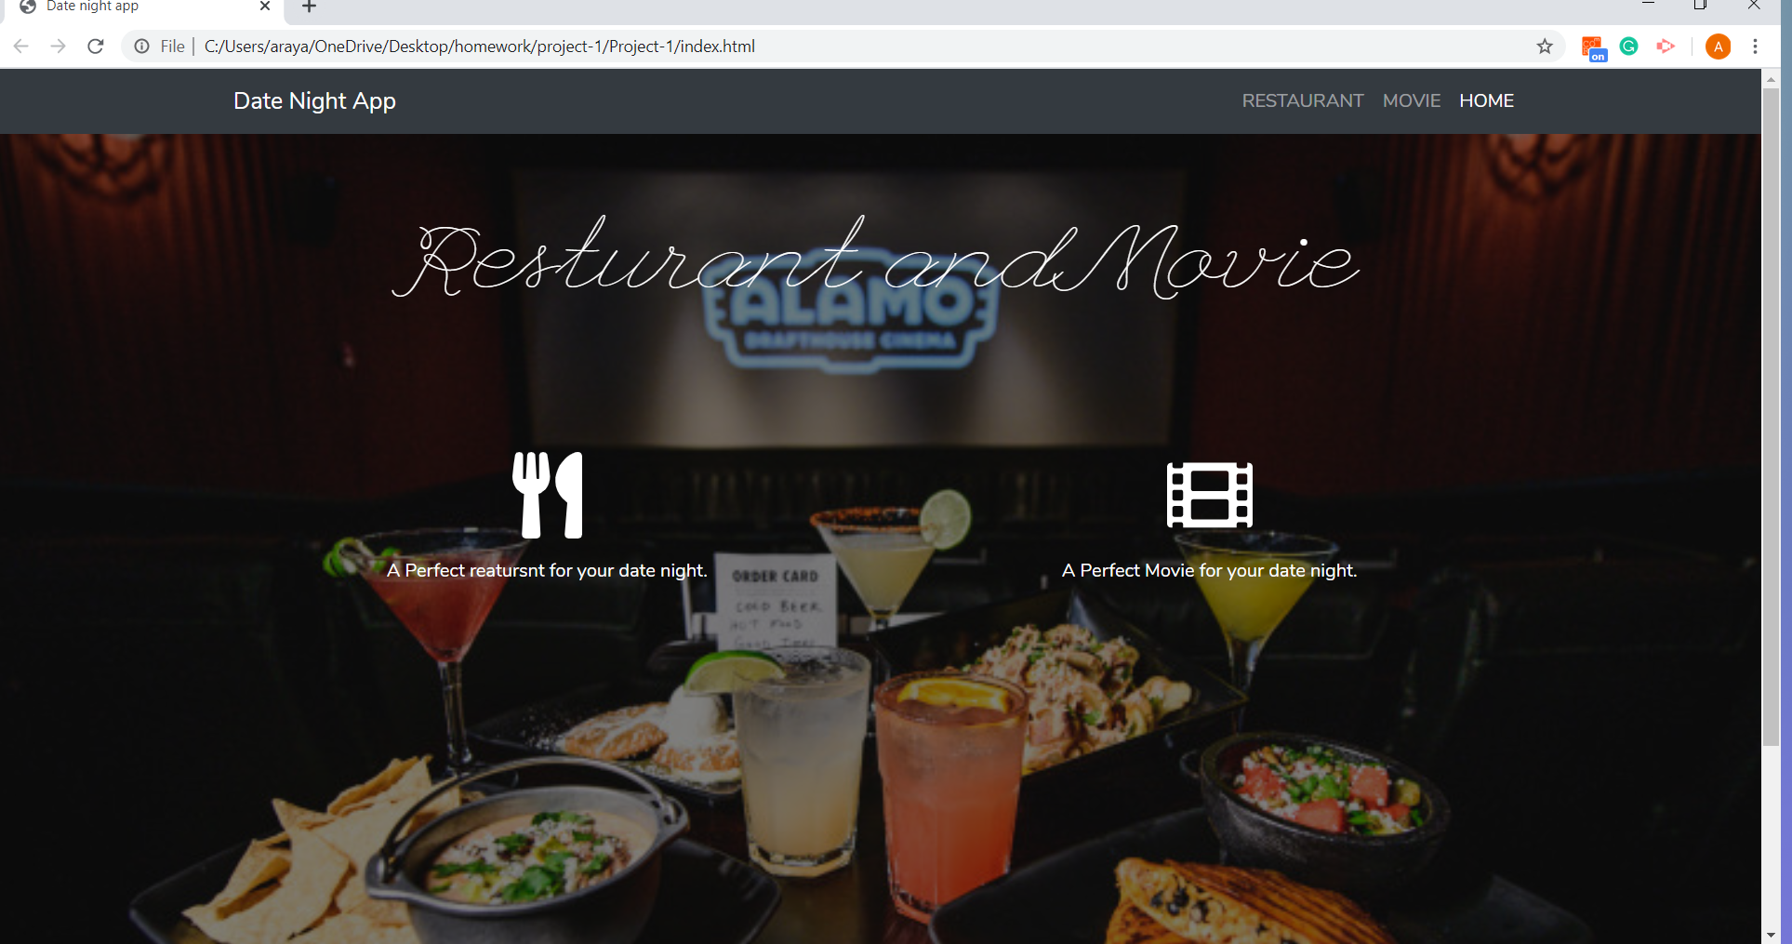Open the RESTAURANT nav link

[1303, 100]
